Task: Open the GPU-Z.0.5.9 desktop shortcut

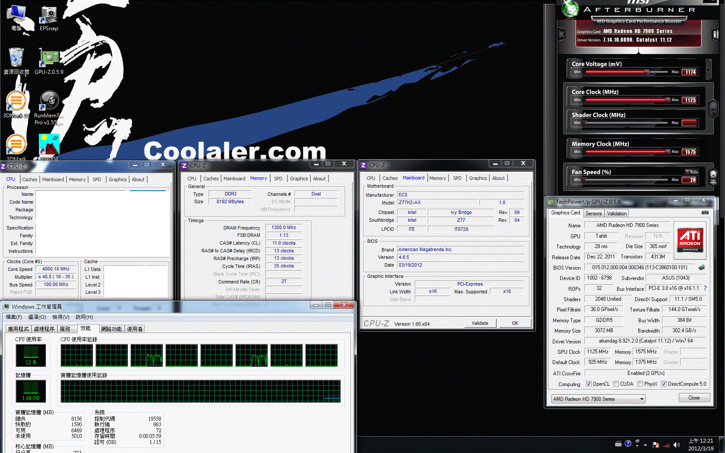Action: pos(49,62)
